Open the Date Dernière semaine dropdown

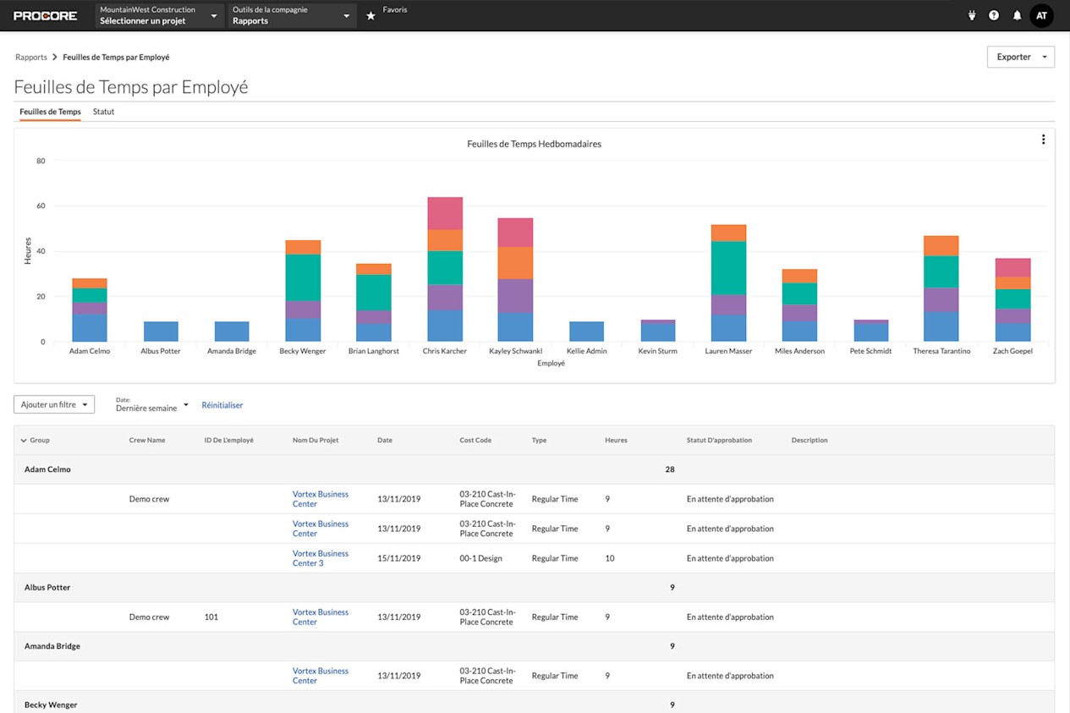pyautogui.click(x=152, y=404)
